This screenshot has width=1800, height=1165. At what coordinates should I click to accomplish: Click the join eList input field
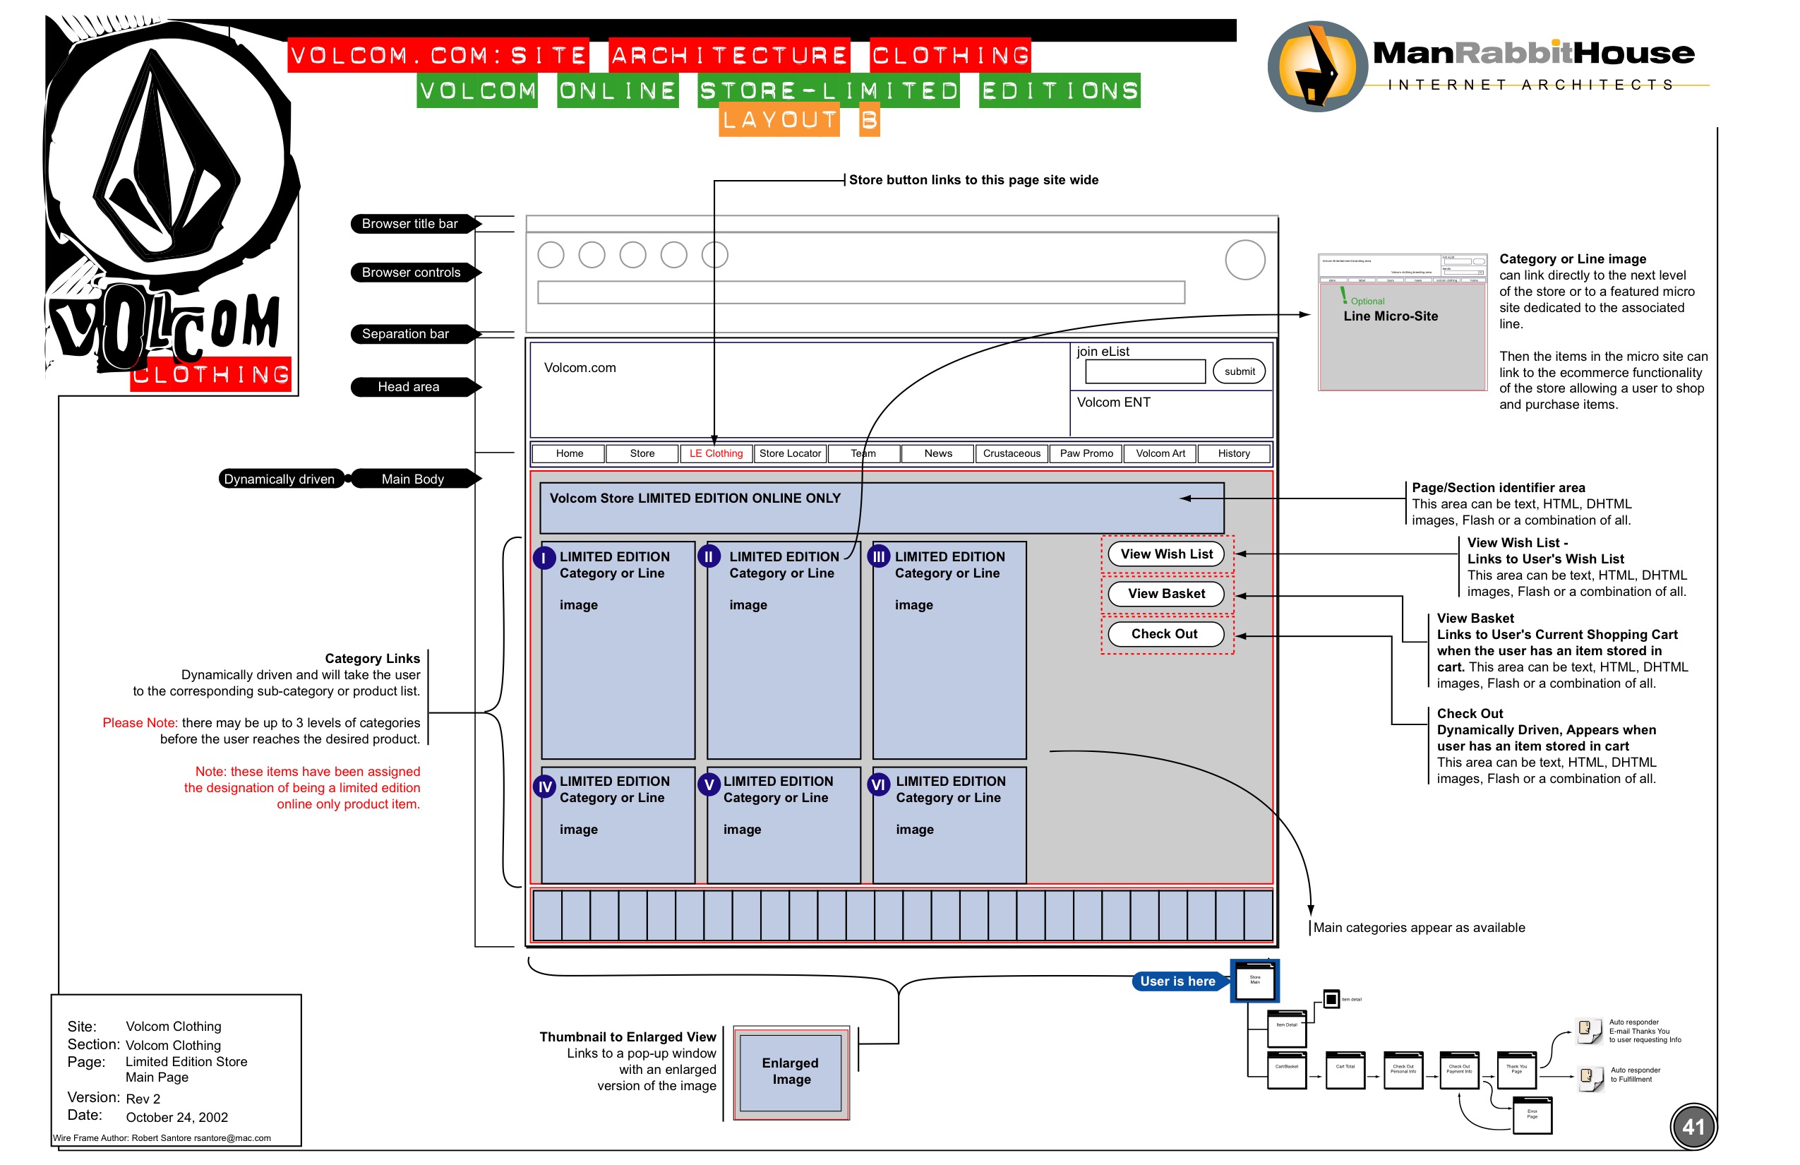click(x=1144, y=371)
